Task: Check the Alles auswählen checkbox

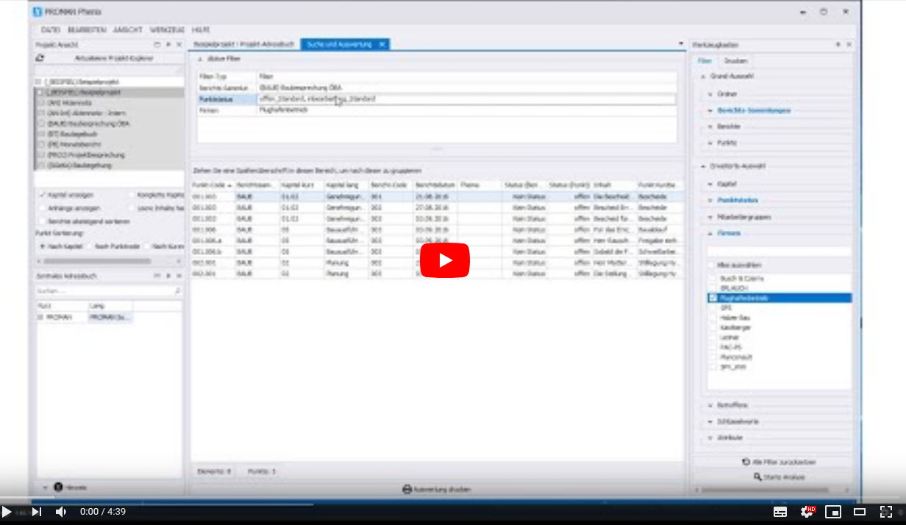Action: click(x=713, y=265)
